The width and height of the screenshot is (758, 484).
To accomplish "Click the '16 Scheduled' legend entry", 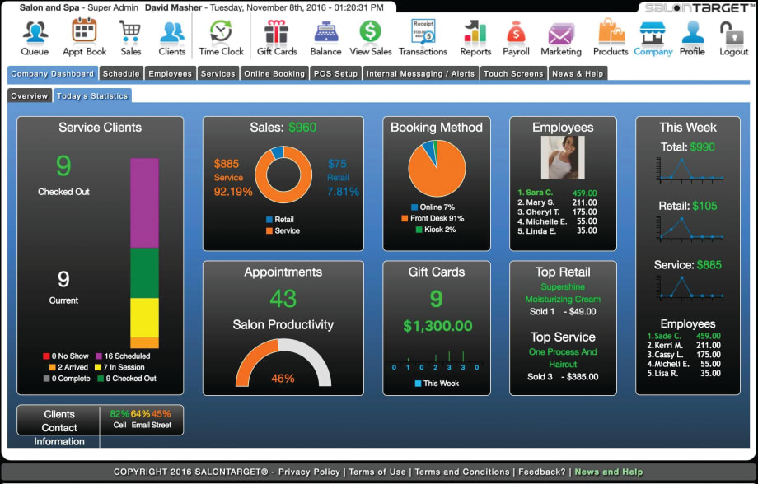I will tap(123, 356).
